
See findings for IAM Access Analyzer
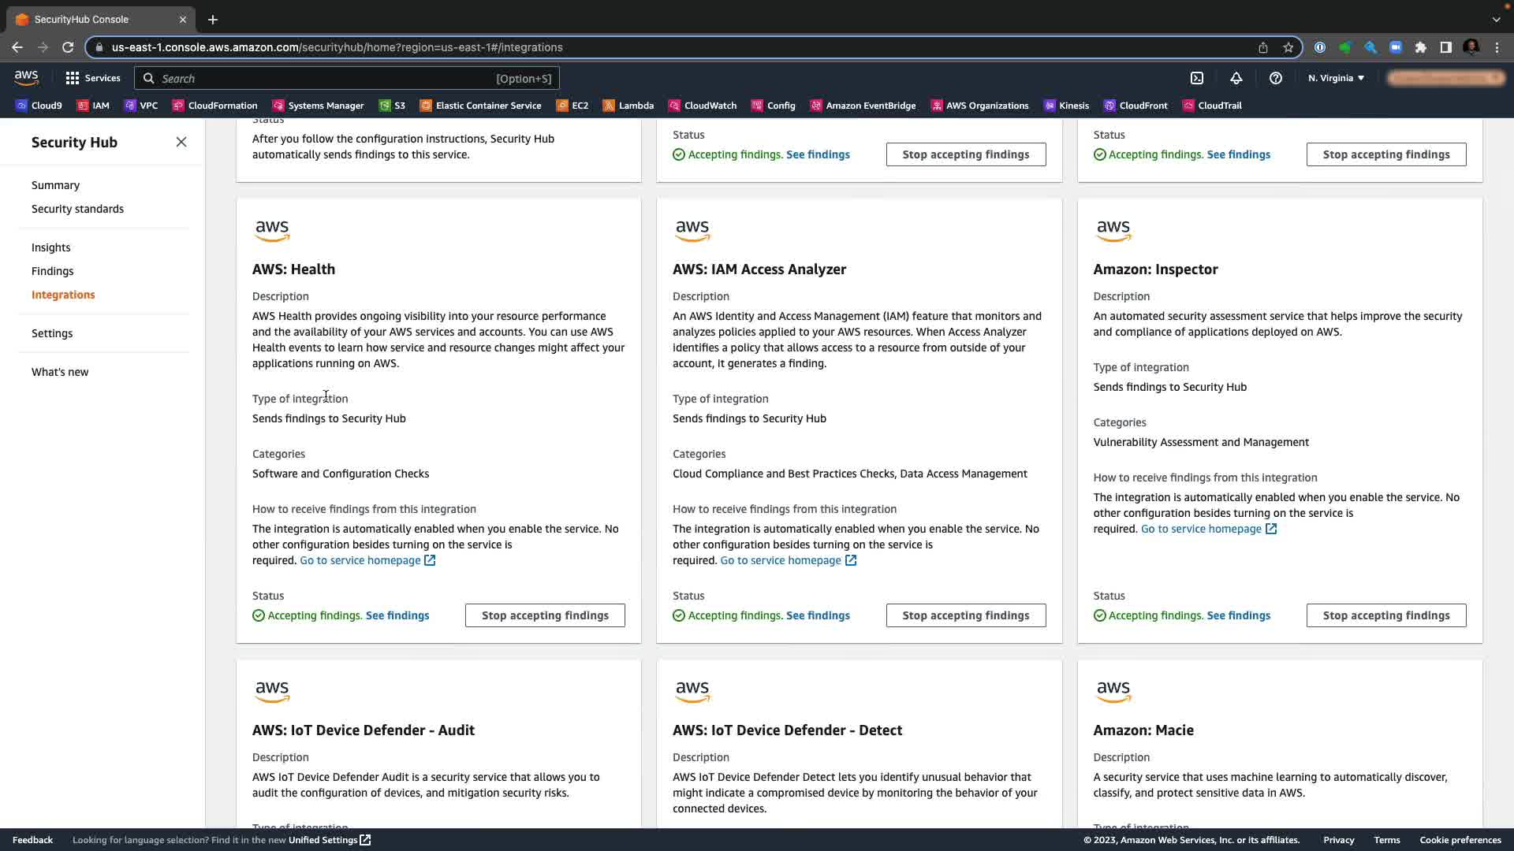tap(818, 615)
